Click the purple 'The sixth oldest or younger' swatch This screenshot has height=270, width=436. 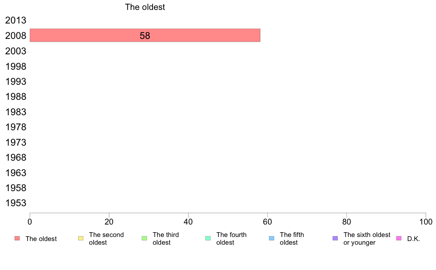(335, 238)
